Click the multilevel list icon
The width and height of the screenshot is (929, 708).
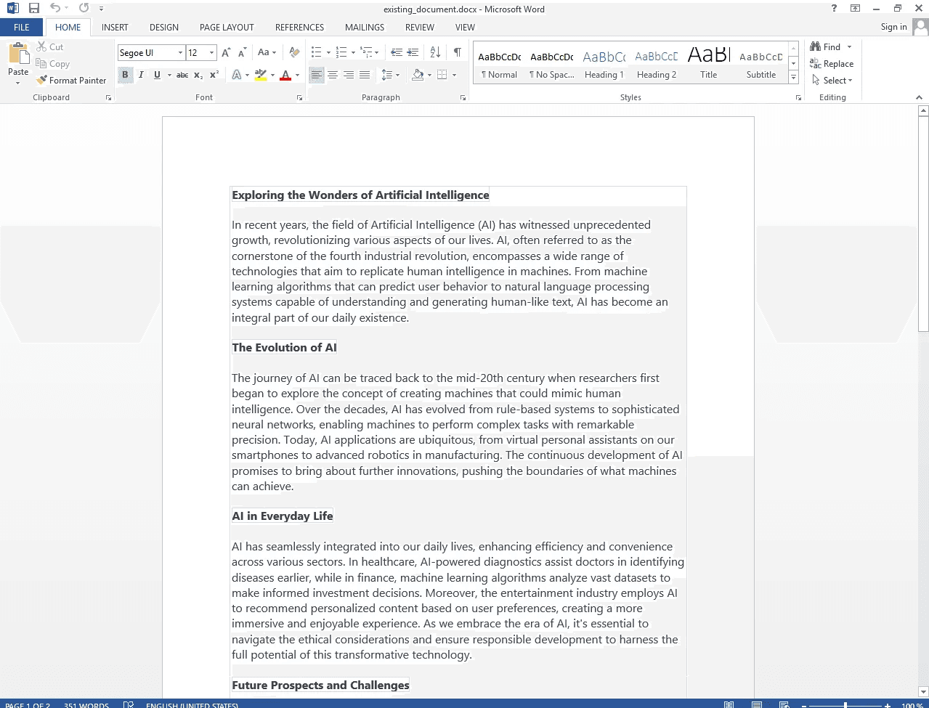pyautogui.click(x=366, y=52)
